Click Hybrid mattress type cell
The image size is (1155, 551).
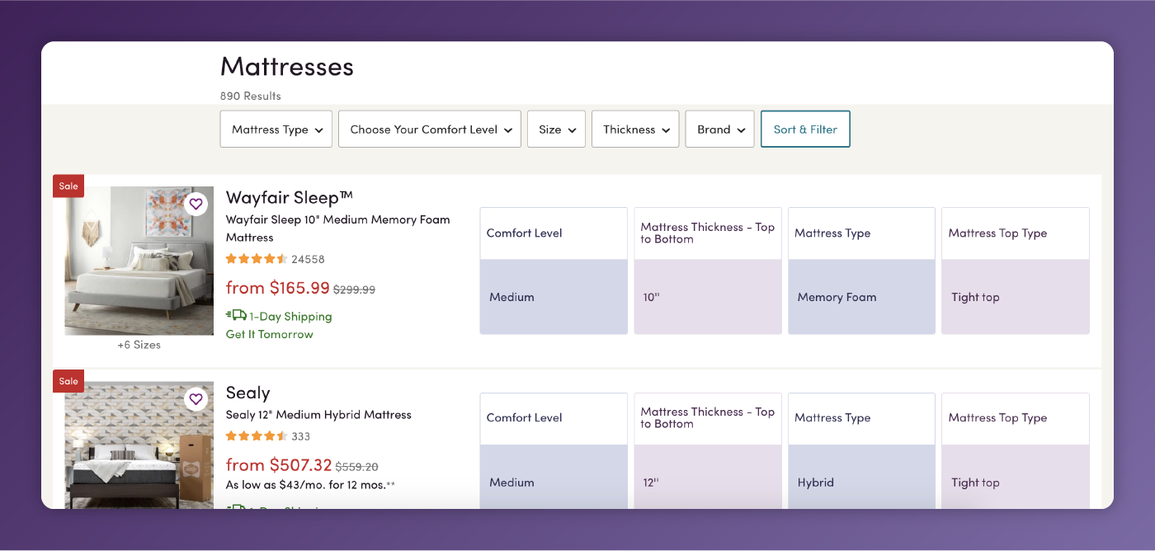(861, 477)
